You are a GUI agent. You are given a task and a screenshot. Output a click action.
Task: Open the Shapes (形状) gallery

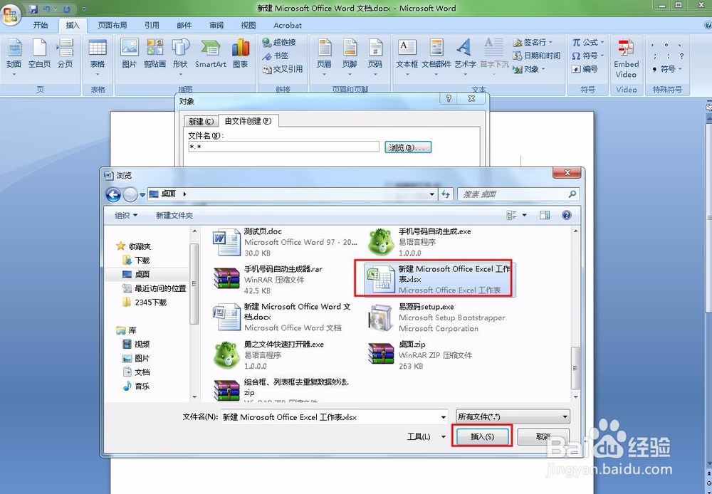click(181, 53)
